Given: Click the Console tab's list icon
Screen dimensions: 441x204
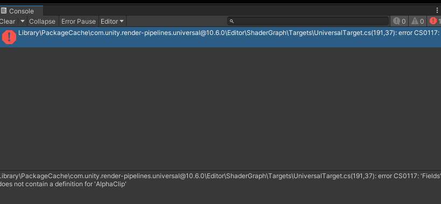Looking at the screenshot, I should [x=3, y=11].
